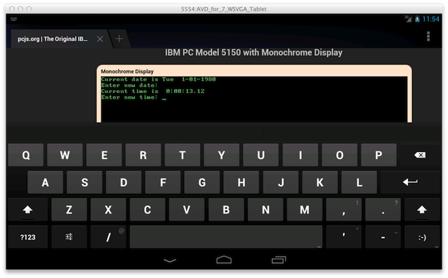Tap the I key on keyboard
The image size is (448, 278).
pos(300,155)
